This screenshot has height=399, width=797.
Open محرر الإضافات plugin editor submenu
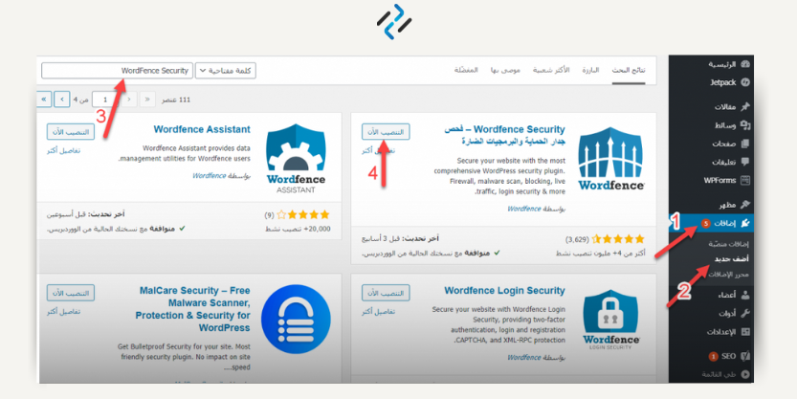(728, 275)
